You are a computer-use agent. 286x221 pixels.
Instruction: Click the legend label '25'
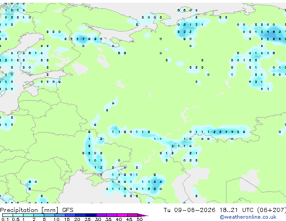(88, 219)
